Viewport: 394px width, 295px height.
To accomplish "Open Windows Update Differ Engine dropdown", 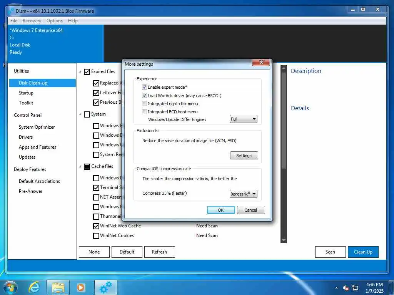I will click(244, 119).
